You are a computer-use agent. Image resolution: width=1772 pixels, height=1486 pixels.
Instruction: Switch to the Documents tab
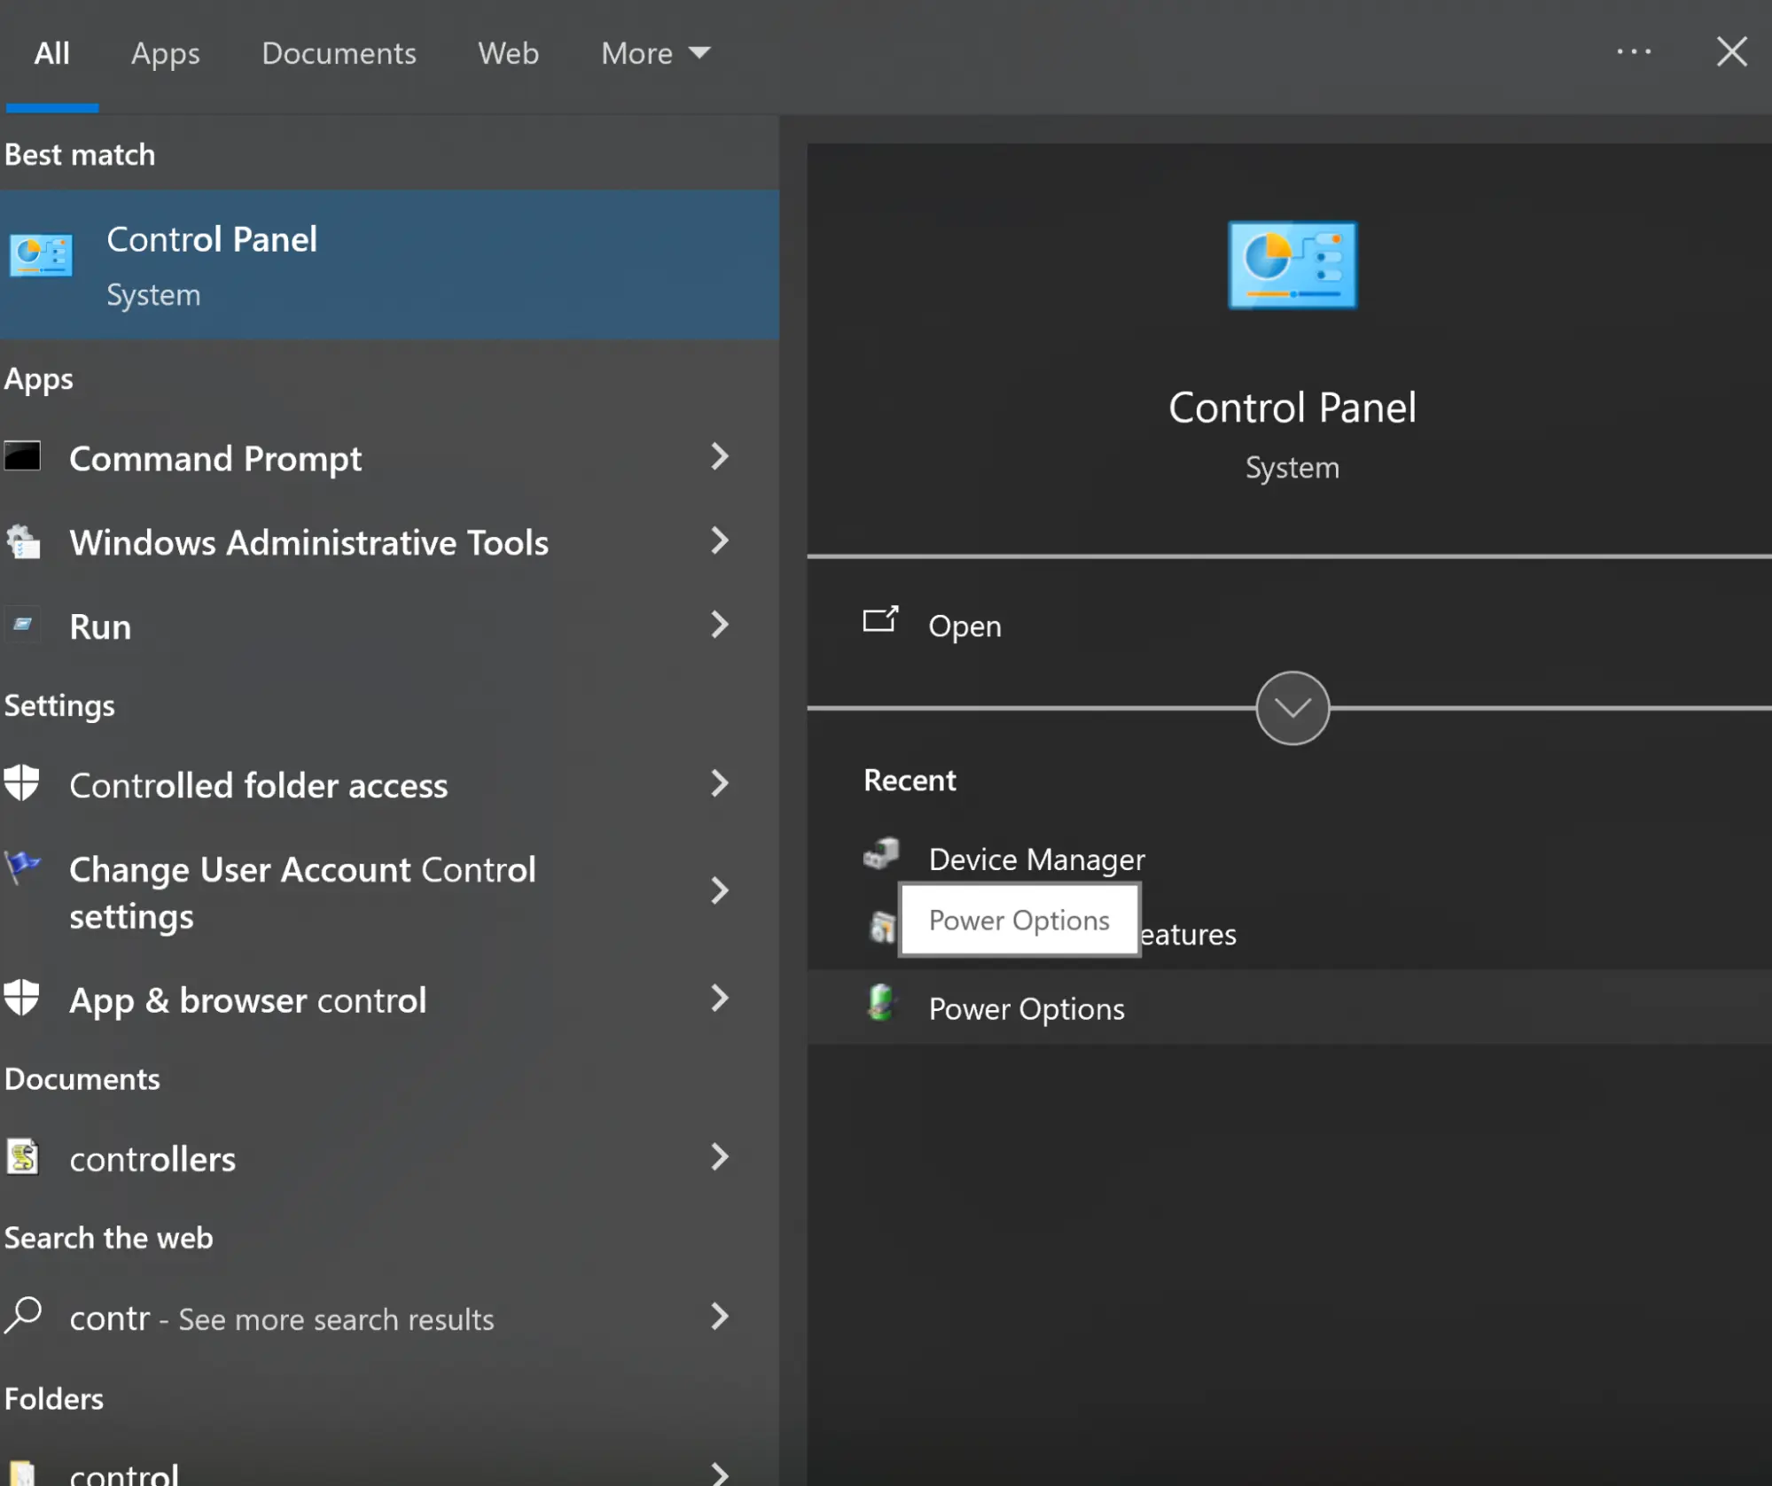[339, 53]
